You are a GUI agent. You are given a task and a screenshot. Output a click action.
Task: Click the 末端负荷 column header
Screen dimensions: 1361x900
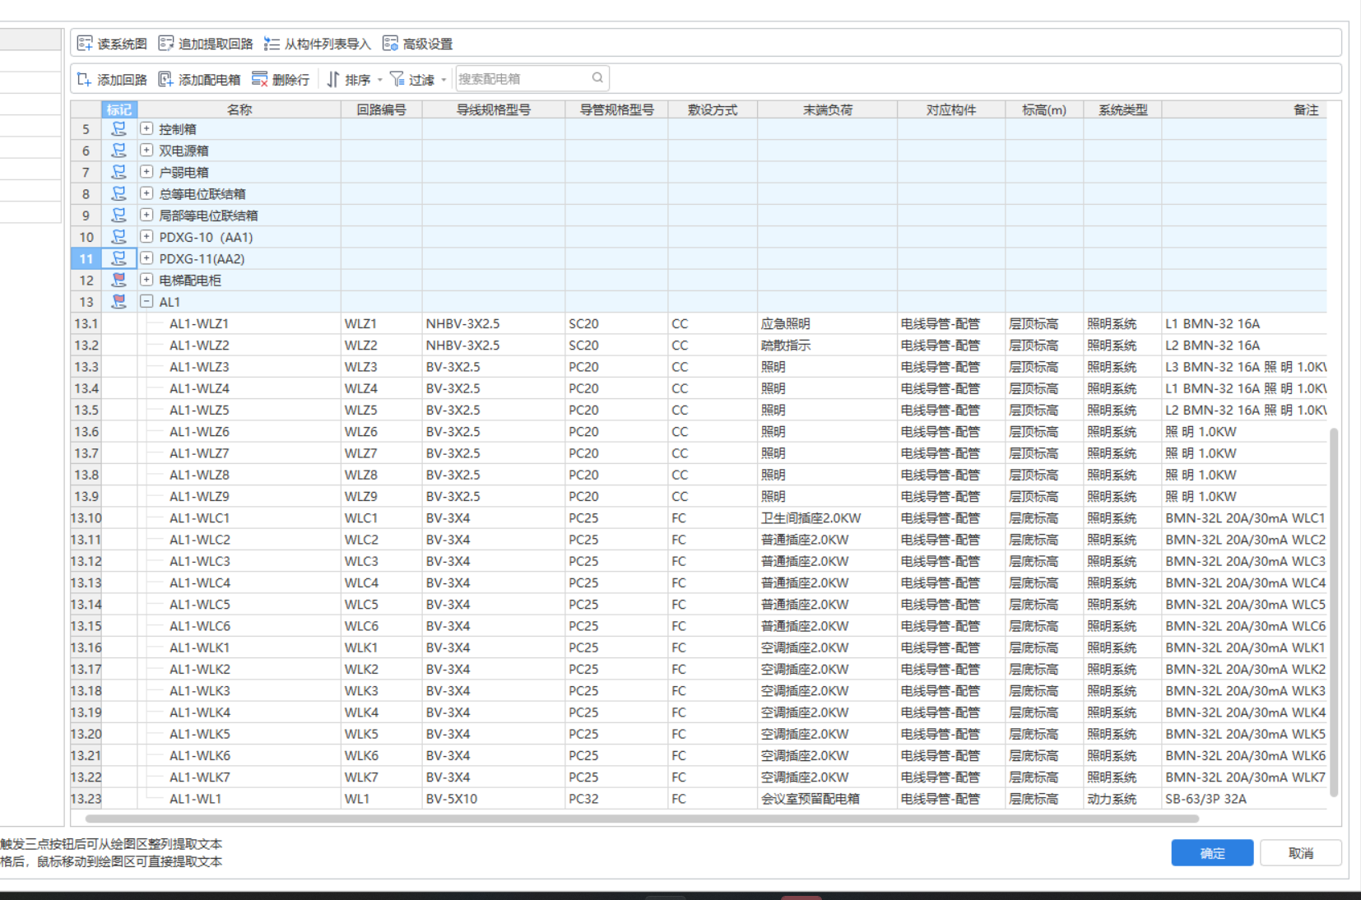[828, 109]
